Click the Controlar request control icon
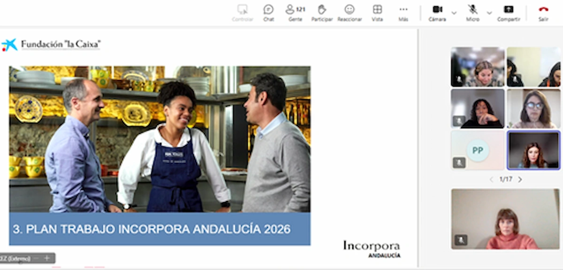563x270 pixels. [x=243, y=13]
